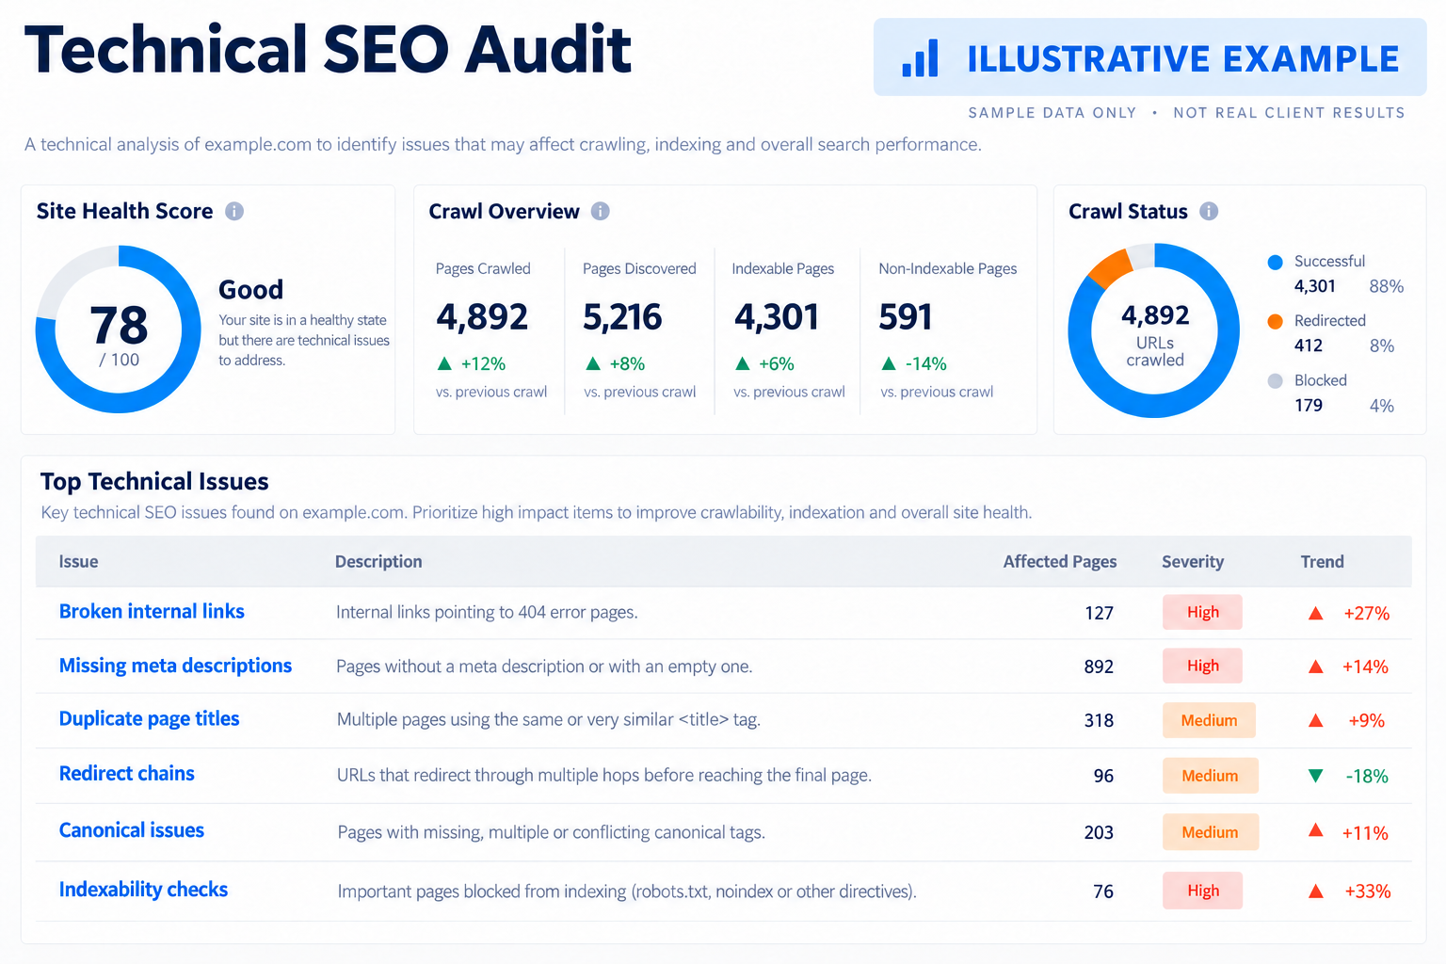Click the Description column header
The width and height of the screenshot is (1446, 964).
tap(378, 562)
